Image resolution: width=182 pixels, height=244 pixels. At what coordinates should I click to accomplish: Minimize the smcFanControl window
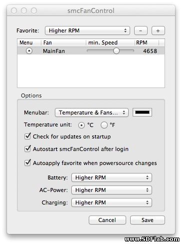24,10
